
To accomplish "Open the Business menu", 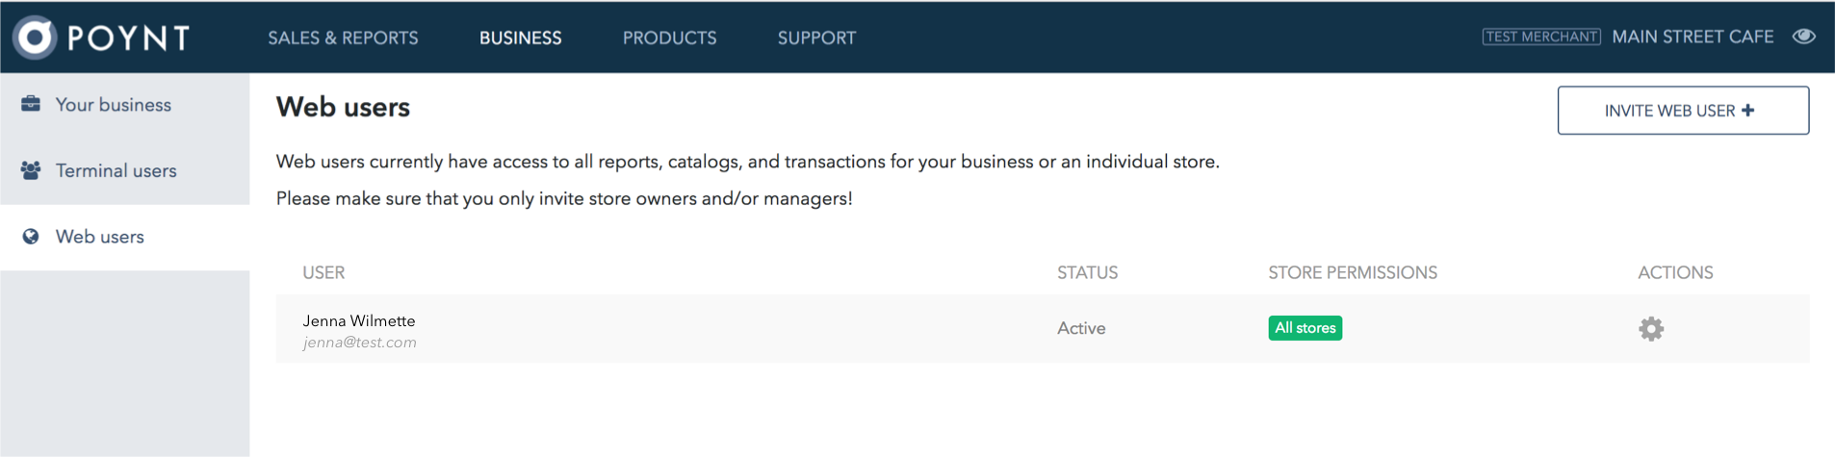I will 520,38.
